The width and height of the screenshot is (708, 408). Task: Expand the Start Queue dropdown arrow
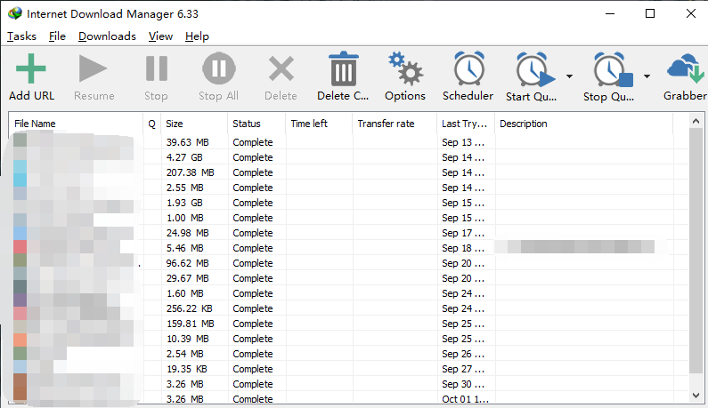(569, 76)
